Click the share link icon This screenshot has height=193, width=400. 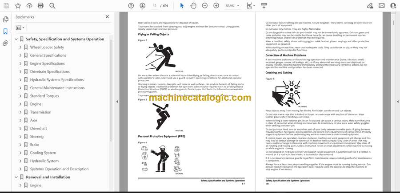(x=370, y=6)
